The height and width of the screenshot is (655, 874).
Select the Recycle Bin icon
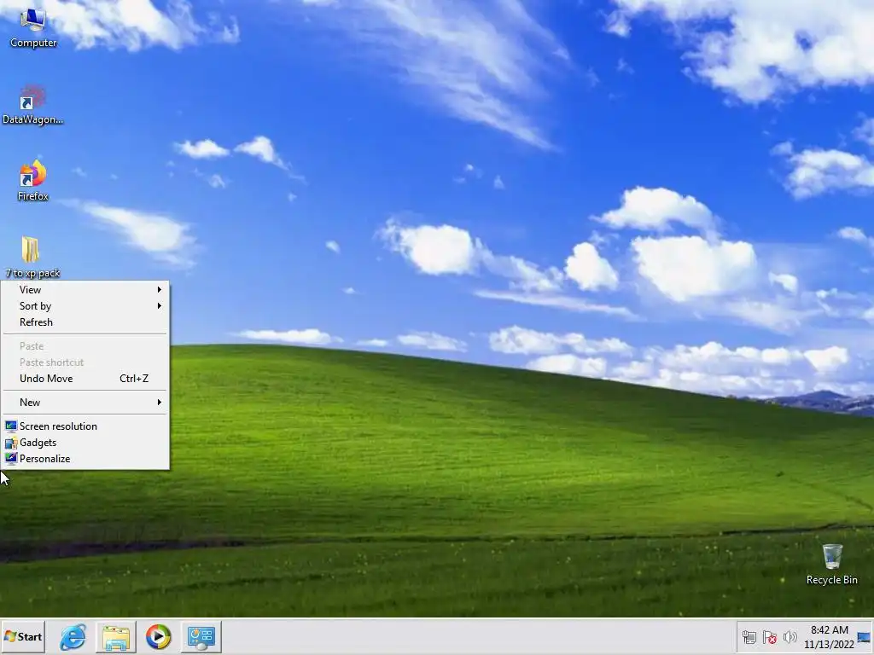click(x=831, y=565)
